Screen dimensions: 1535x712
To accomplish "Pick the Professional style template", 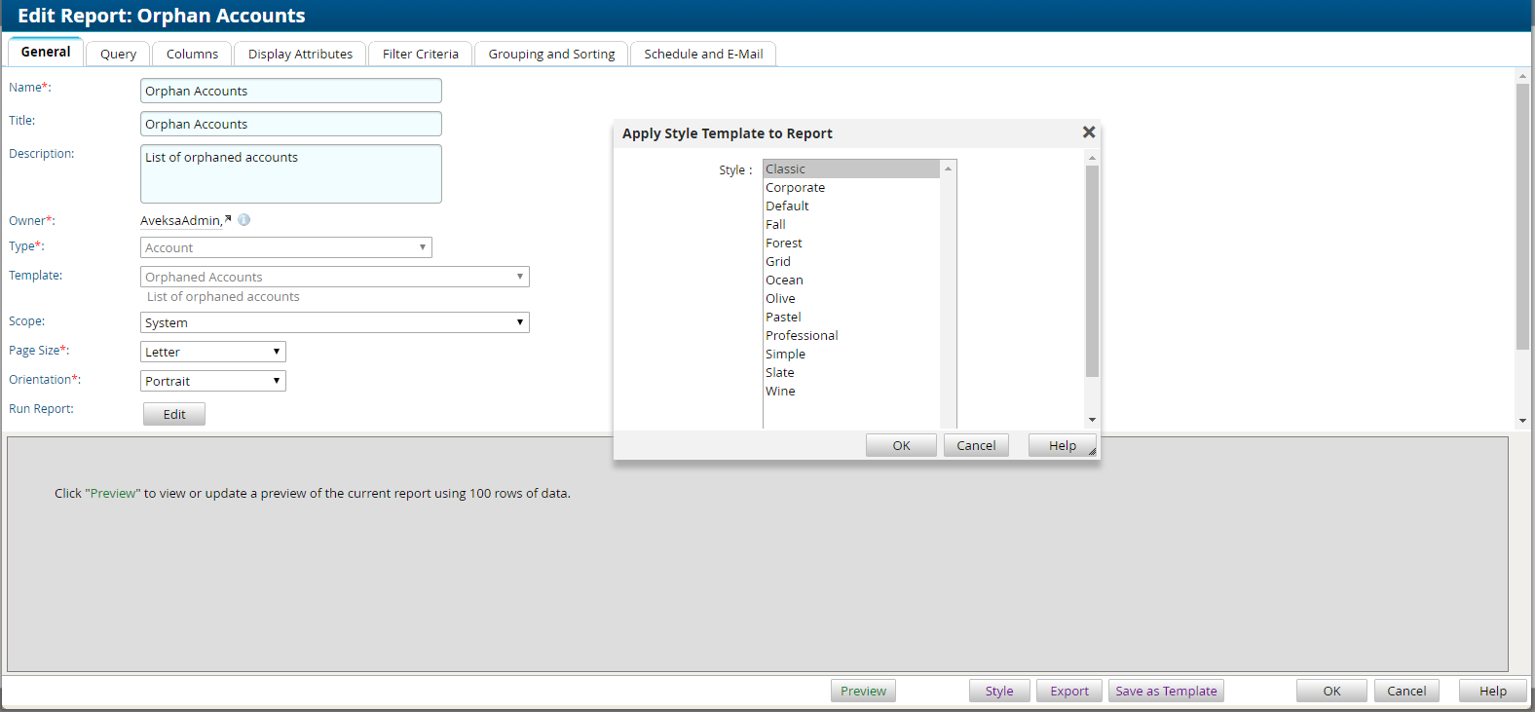I will tap(802, 336).
